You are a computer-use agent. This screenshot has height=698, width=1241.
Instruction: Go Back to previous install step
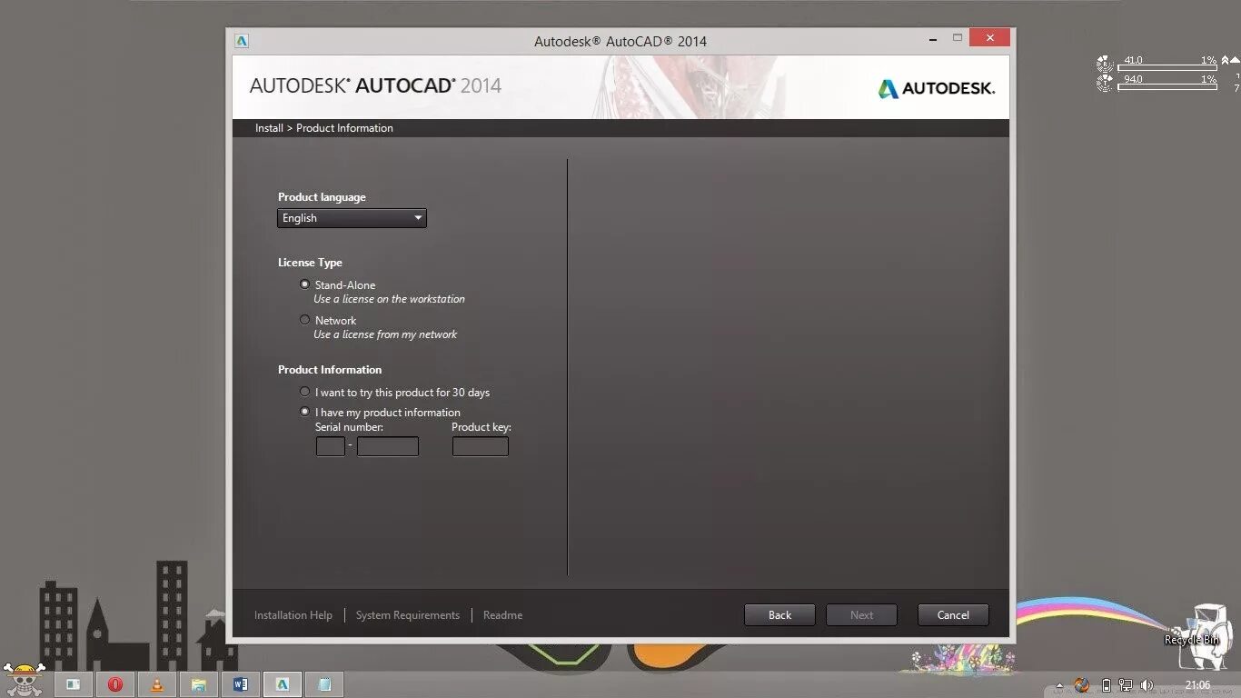pos(779,615)
